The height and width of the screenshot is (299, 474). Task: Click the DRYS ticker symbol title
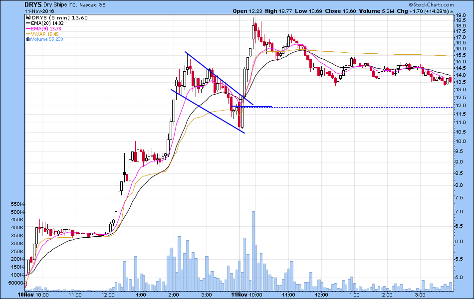click(x=33, y=4)
